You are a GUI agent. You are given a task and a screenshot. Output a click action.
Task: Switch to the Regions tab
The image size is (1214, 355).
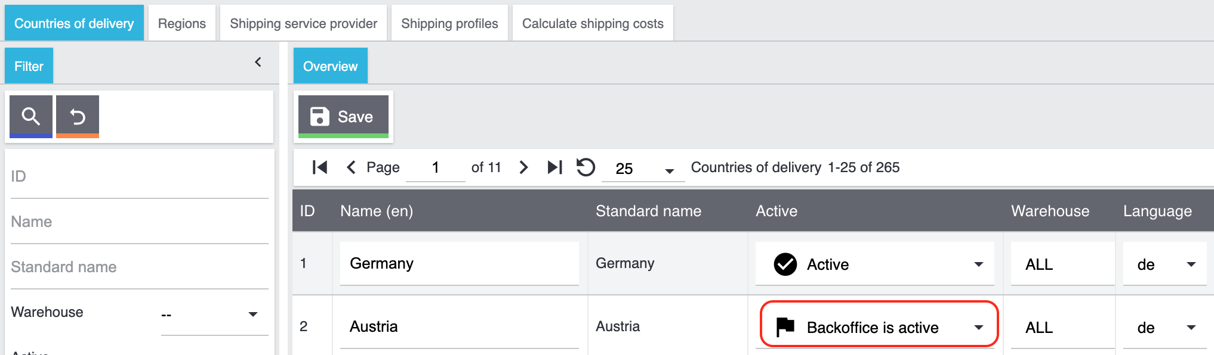[181, 23]
